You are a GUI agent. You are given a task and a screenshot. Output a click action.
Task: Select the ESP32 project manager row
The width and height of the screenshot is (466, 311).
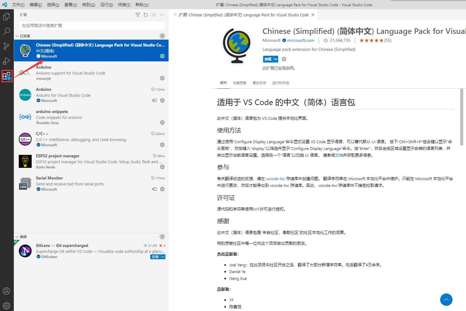point(91,161)
